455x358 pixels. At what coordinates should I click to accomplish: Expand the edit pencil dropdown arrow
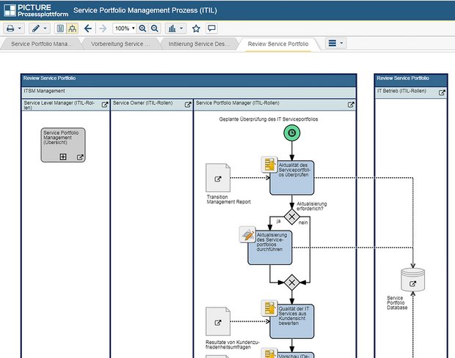(x=45, y=29)
